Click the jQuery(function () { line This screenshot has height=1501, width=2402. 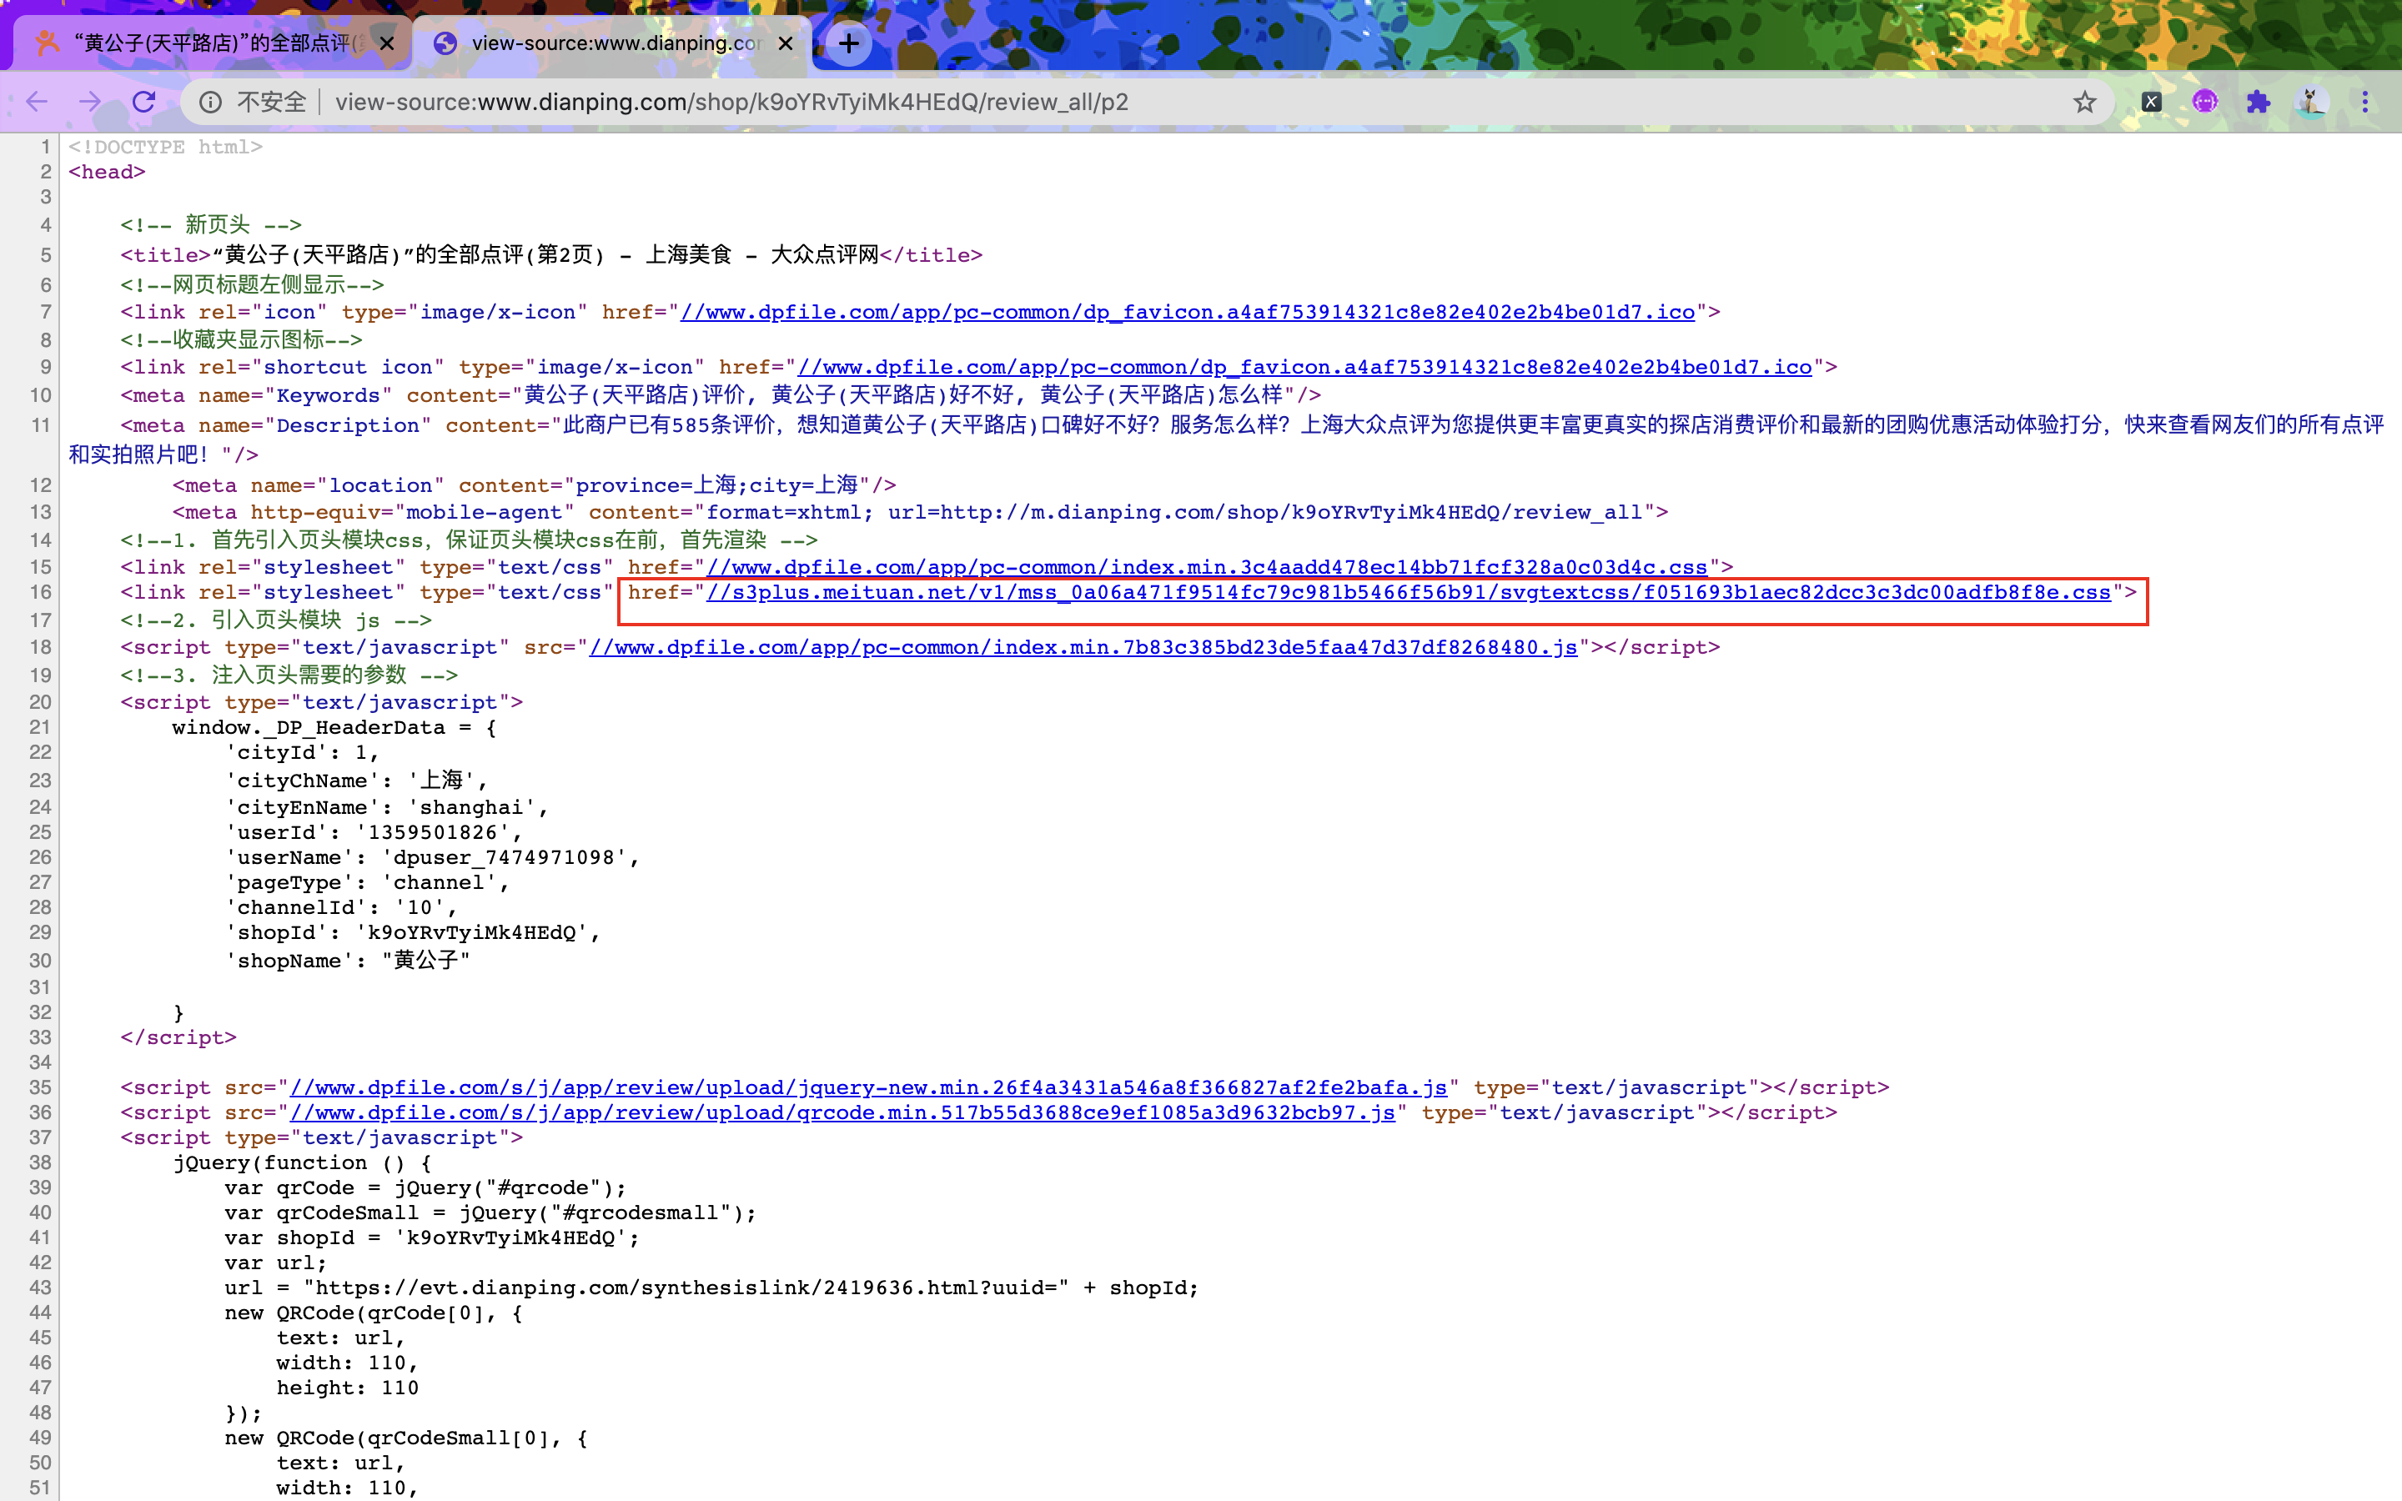302,1162
